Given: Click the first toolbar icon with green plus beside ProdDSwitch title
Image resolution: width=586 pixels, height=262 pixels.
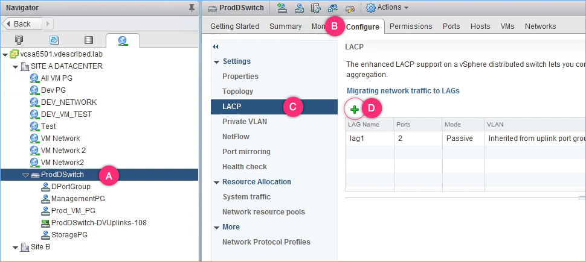Looking at the screenshot, I should click(x=283, y=8).
